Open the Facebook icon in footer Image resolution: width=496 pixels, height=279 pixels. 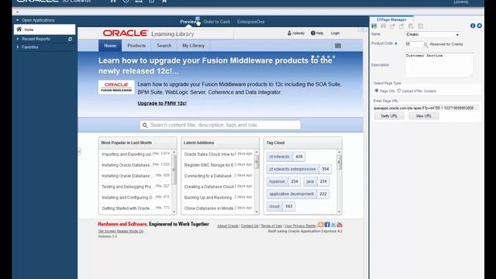coord(327,224)
